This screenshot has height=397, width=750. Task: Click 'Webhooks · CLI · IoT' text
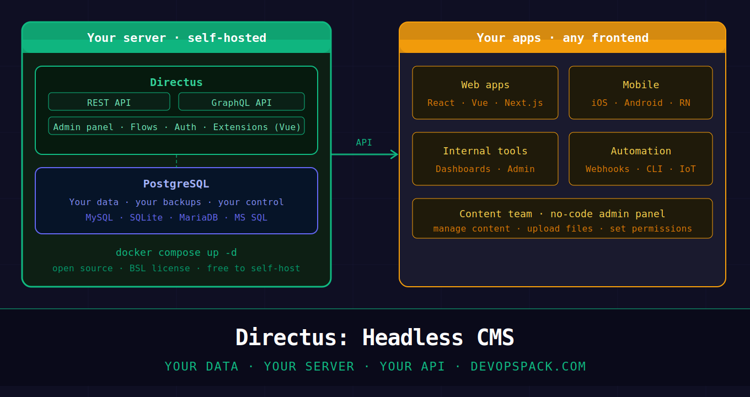(641, 169)
